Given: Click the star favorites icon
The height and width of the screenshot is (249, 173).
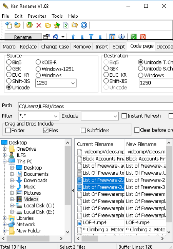Looking at the screenshot, I should click(57, 25).
